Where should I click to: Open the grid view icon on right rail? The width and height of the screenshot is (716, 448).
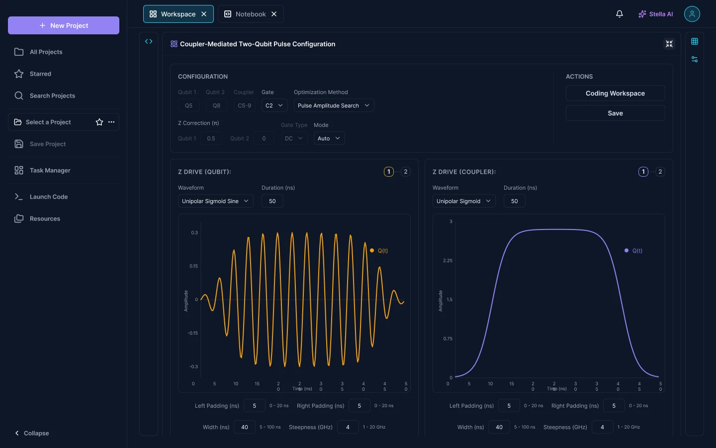pyautogui.click(x=695, y=41)
